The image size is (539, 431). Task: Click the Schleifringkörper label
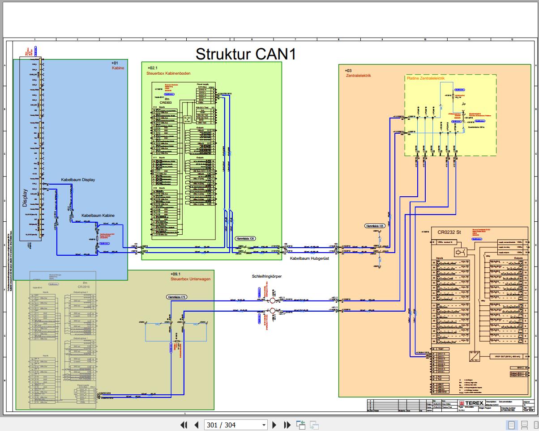(x=268, y=276)
